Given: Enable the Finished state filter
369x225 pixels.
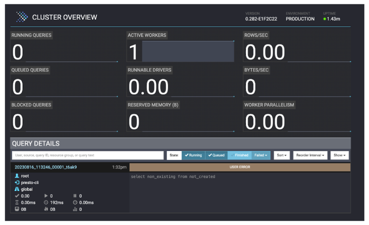Looking at the screenshot, I should point(239,155).
